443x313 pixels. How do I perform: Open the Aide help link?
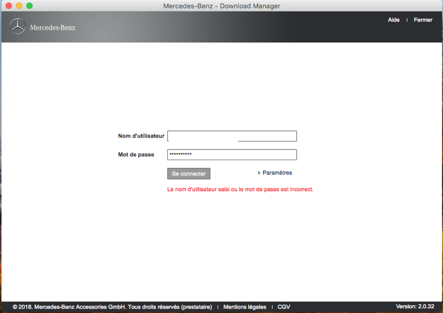point(394,20)
